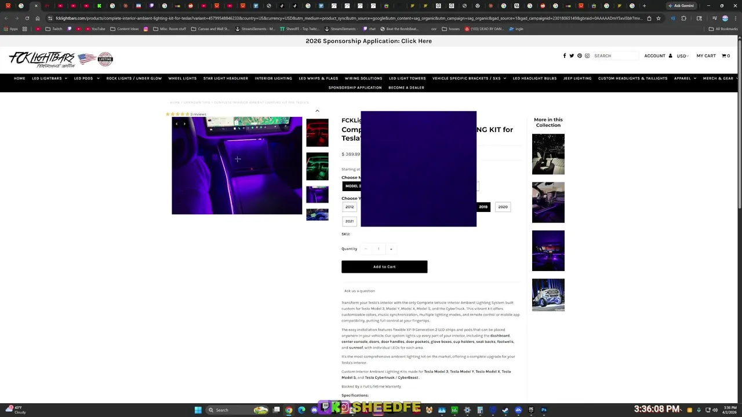
Task: Bookmark this page with star icon
Action: tap(658, 18)
